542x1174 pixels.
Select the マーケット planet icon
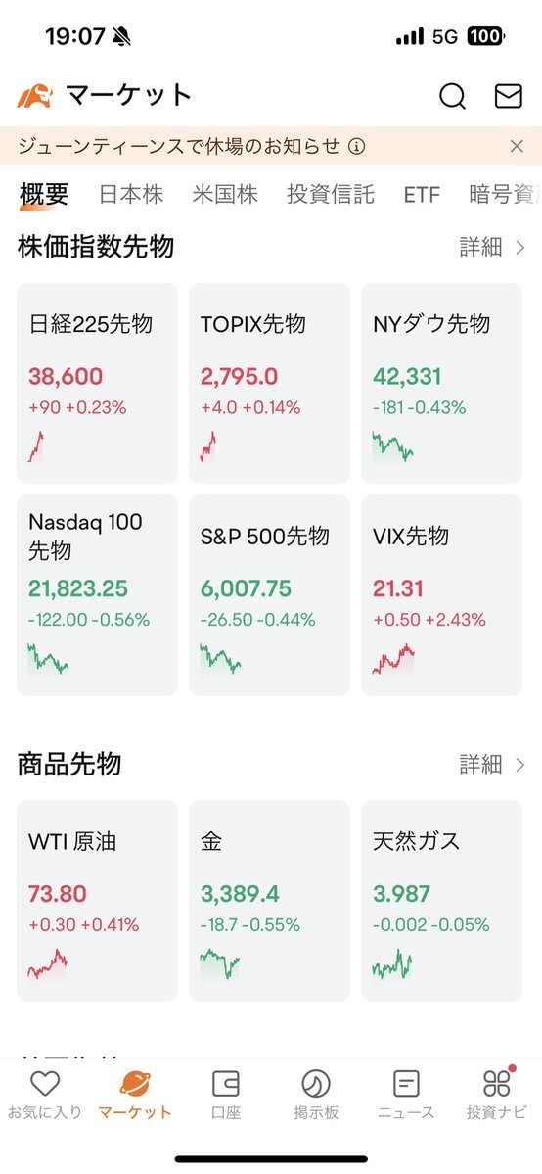point(135,1083)
